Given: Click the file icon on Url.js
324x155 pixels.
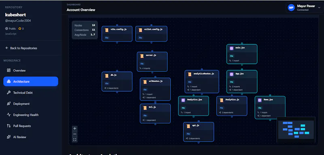Looking at the screenshot, I should 145,108.
